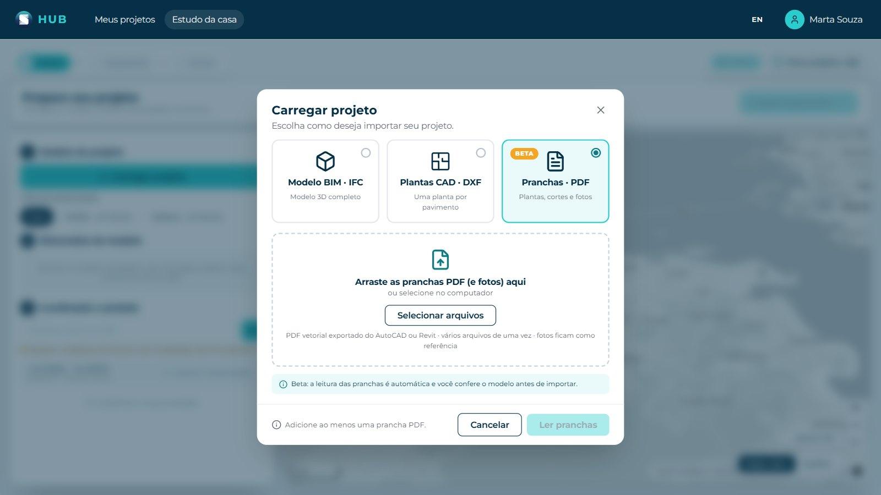Click the BETA badge on Pranchas card
Screen dimensions: 881x495
coord(524,153)
